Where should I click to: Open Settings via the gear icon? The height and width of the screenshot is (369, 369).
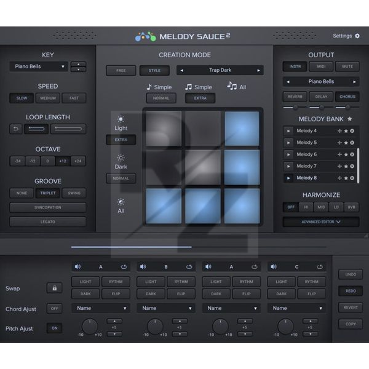[x=357, y=36]
